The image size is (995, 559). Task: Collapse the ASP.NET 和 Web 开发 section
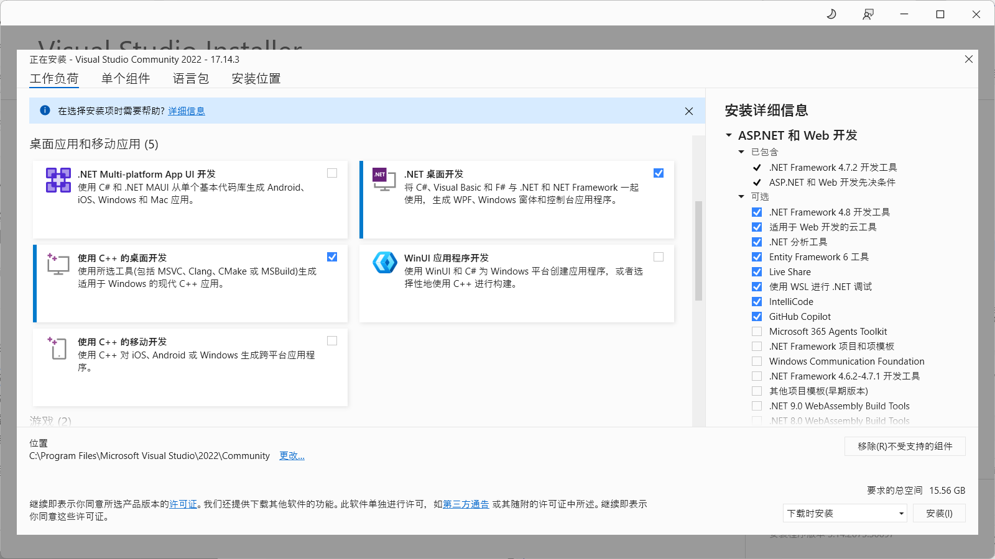pos(729,135)
